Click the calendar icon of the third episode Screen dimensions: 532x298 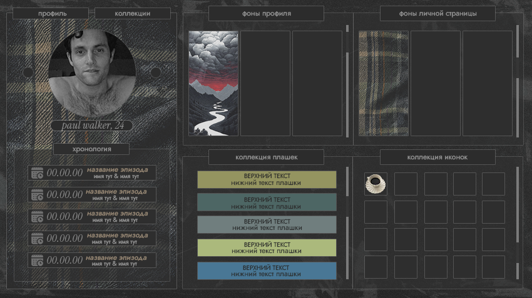[x=38, y=216]
